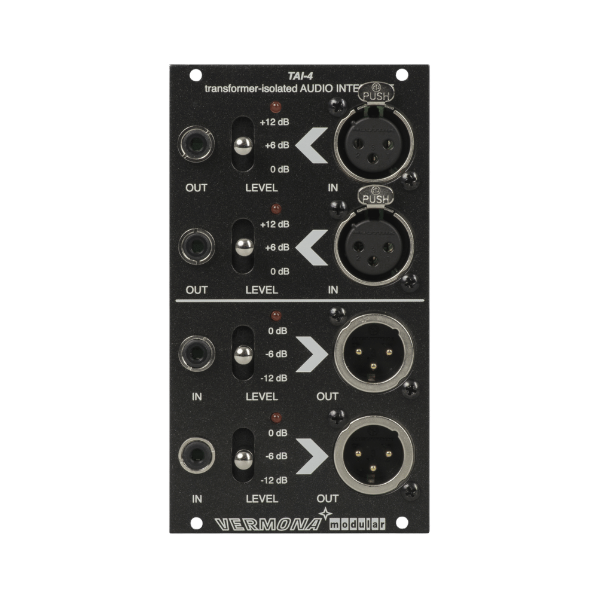Click the 'OUT' label under the bottom XLR connector
The image size is (598, 598).
pyautogui.click(x=328, y=499)
